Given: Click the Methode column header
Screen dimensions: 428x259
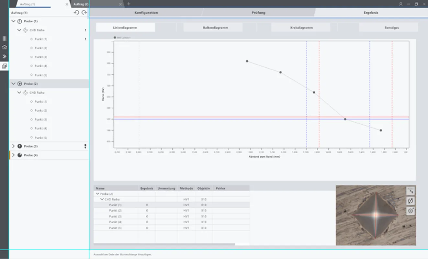Looking at the screenshot, I should tap(186, 188).
